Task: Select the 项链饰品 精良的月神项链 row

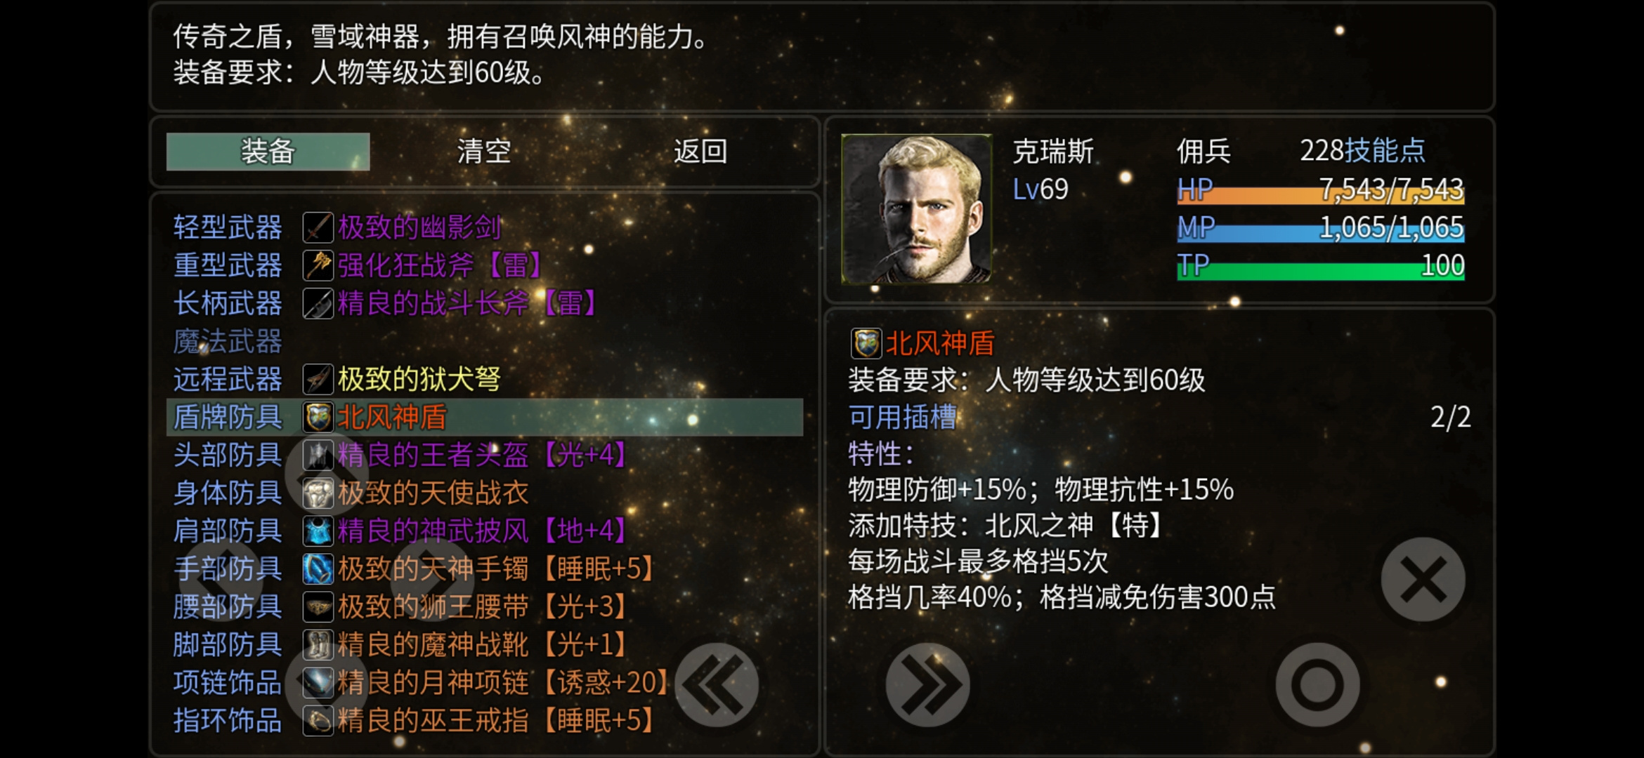Action: [x=485, y=682]
